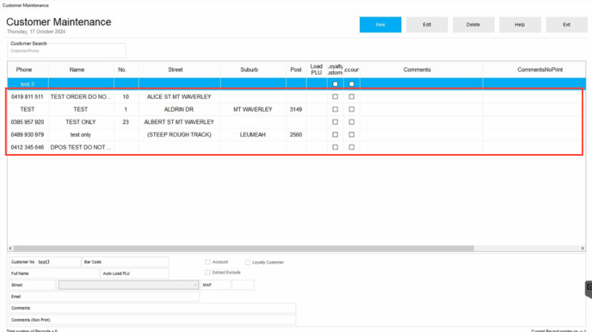Select phone number 0419 811 511
Image resolution: width=592 pixels, height=332 pixels.
tap(28, 97)
